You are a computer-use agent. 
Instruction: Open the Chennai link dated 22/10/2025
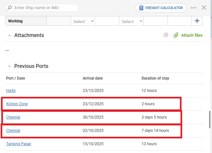tap(13, 131)
